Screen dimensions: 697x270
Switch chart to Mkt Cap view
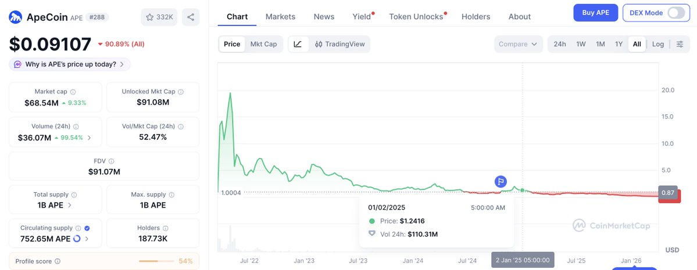tap(263, 44)
